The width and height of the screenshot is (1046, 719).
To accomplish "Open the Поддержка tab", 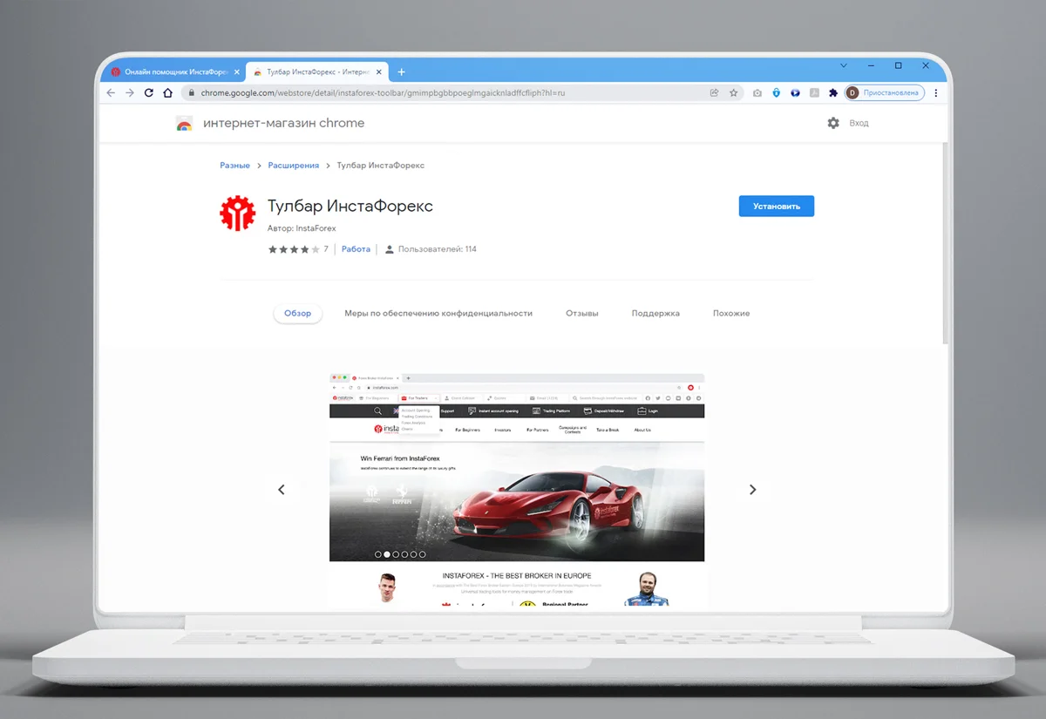I will (x=655, y=314).
